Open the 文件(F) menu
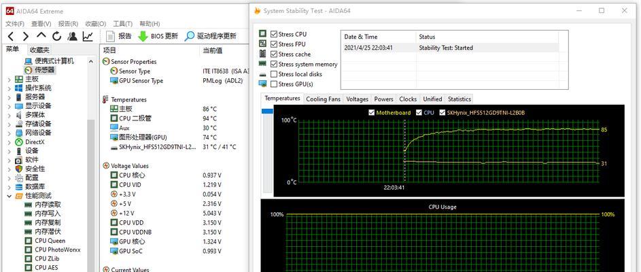Viewport: 641px width, 272px height. click(x=15, y=24)
